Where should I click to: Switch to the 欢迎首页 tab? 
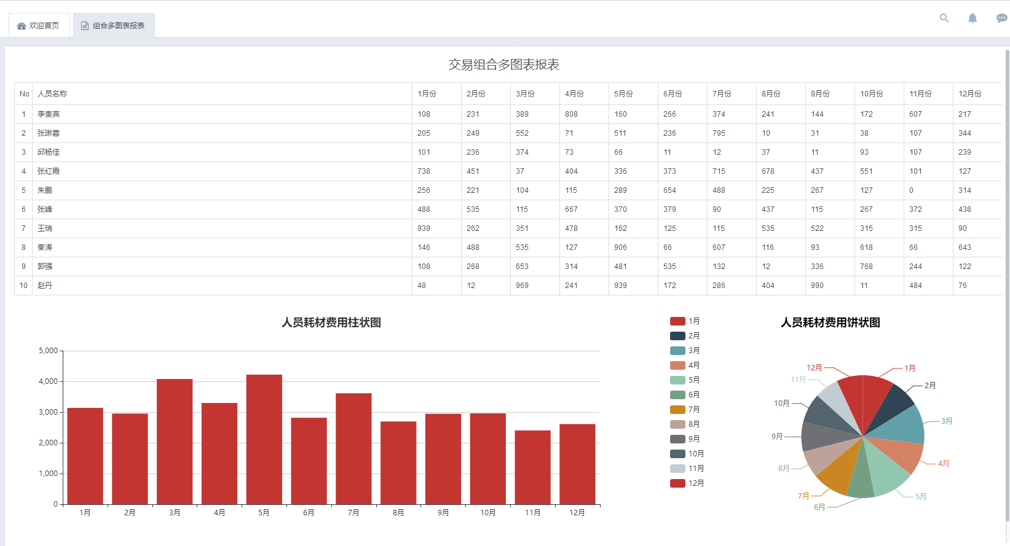39,25
